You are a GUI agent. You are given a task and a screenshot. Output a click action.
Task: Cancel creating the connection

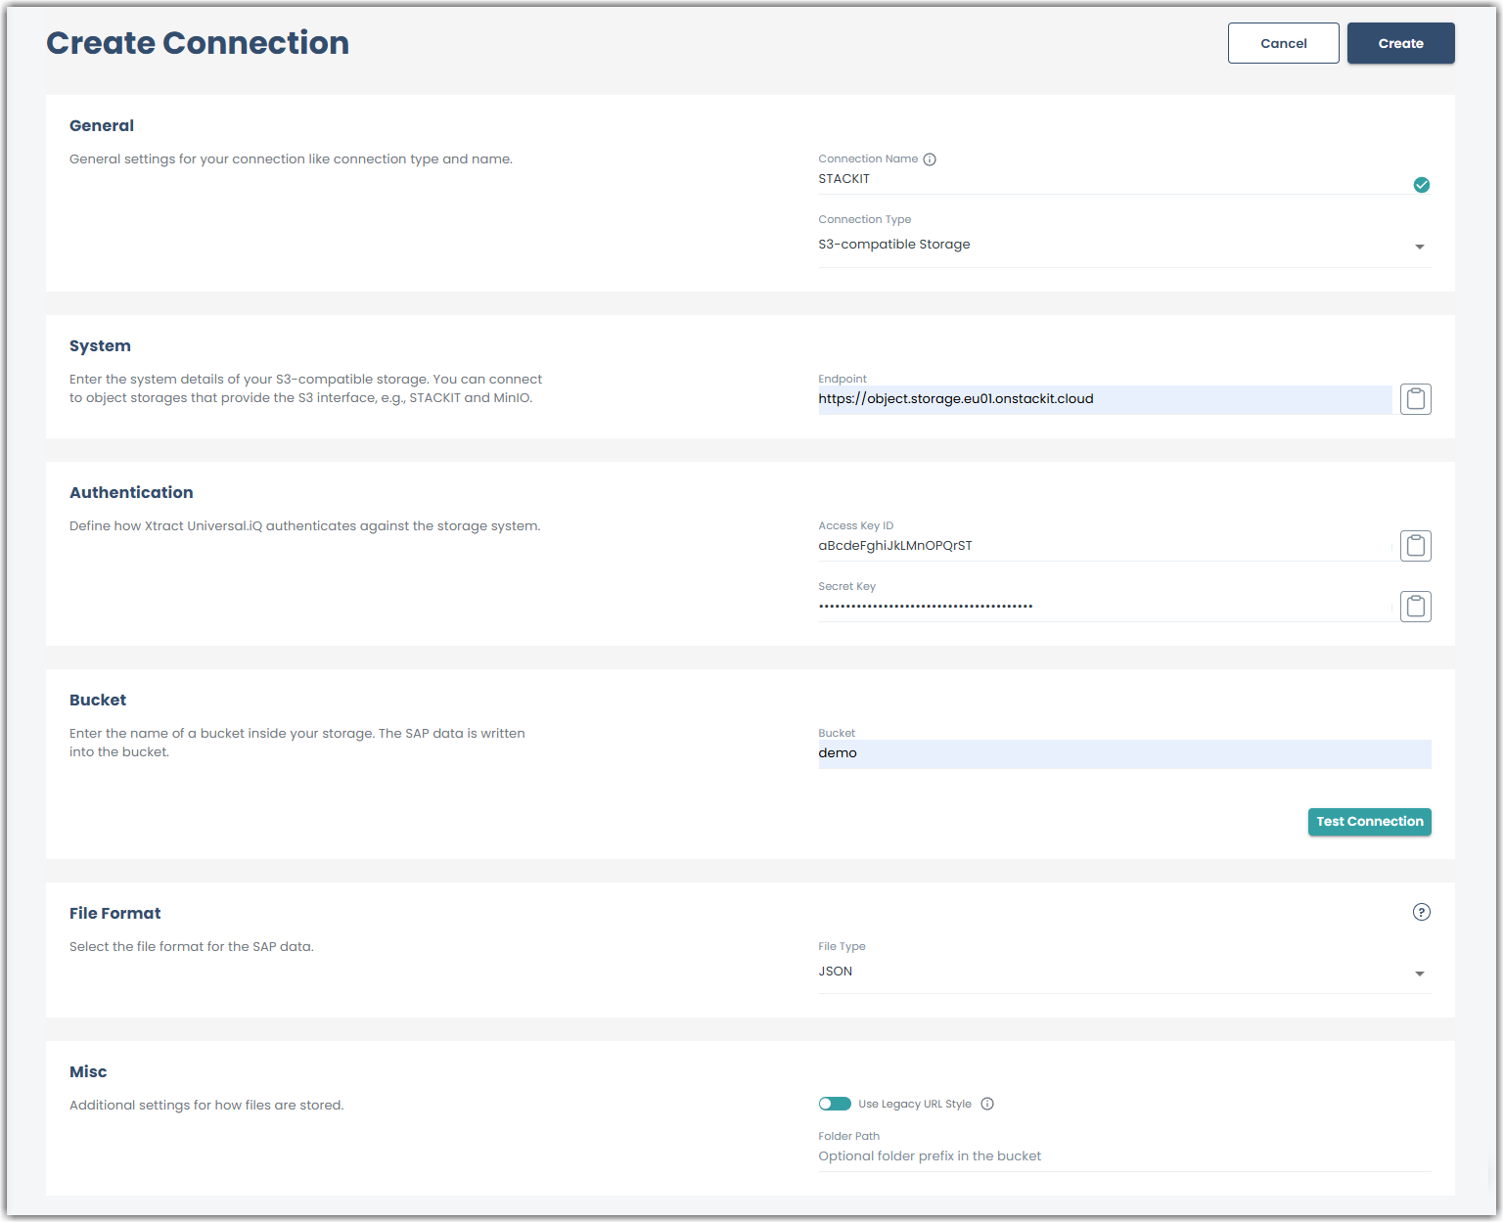pyautogui.click(x=1283, y=43)
